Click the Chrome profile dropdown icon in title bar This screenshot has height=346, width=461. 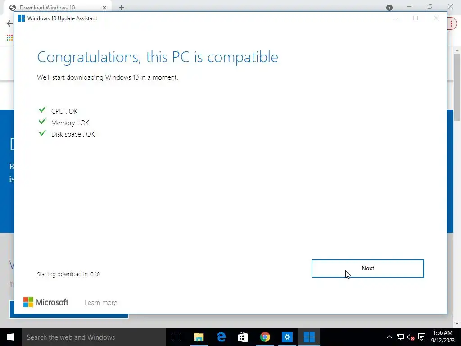tap(389, 8)
